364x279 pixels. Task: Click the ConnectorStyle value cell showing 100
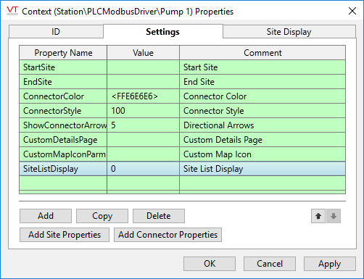(143, 111)
